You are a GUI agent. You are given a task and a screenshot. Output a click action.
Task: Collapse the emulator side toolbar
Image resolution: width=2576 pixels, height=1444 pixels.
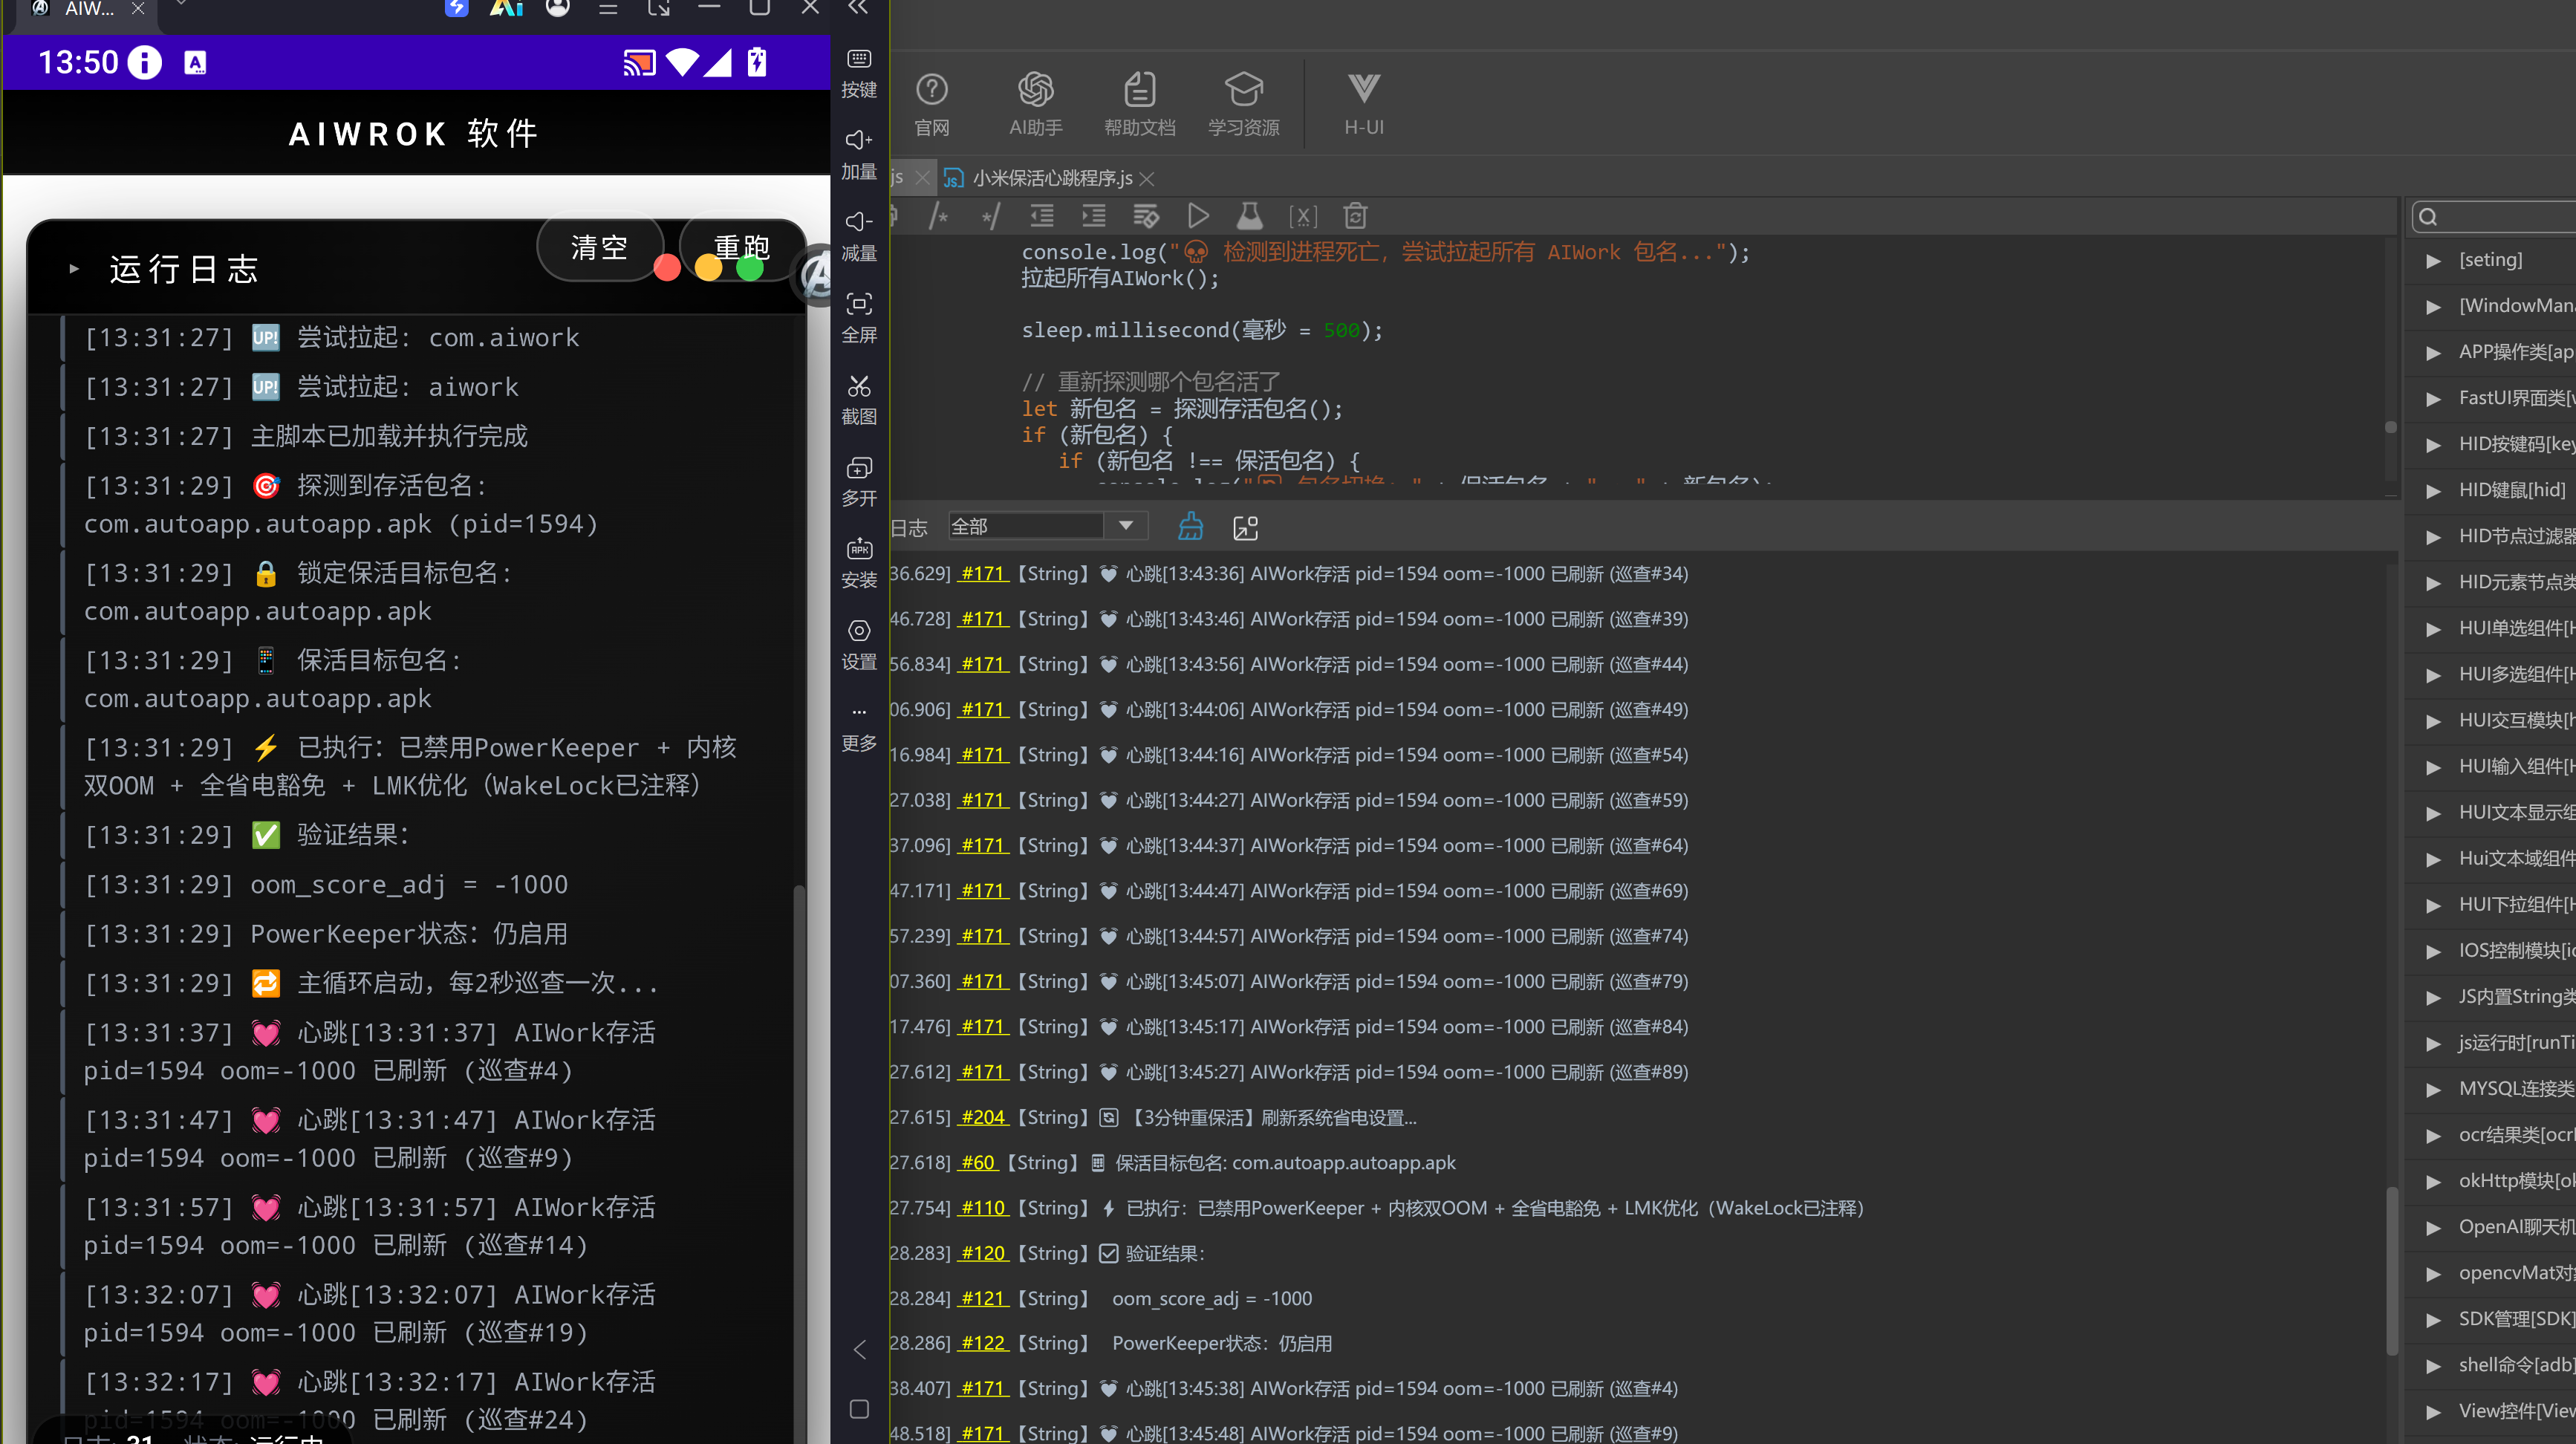pyautogui.click(x=858, y=8)
